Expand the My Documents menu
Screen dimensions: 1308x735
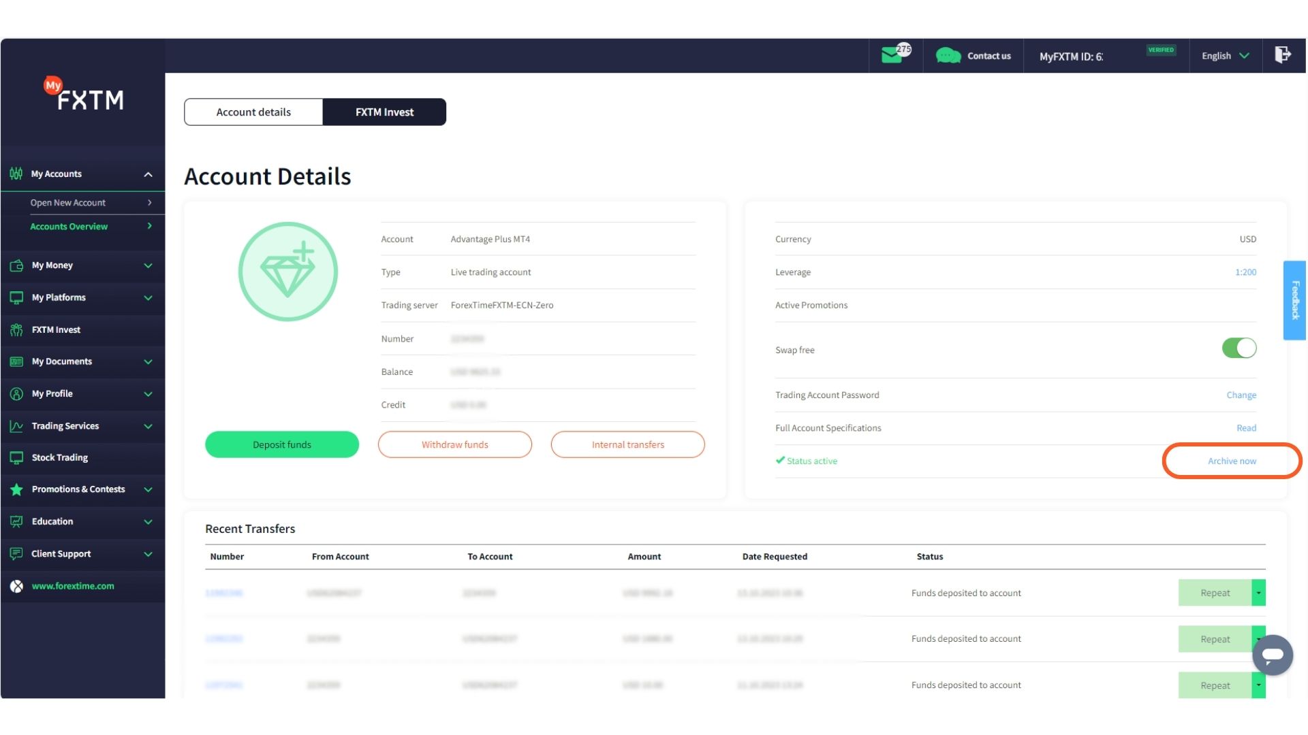(x=148, y=362)
